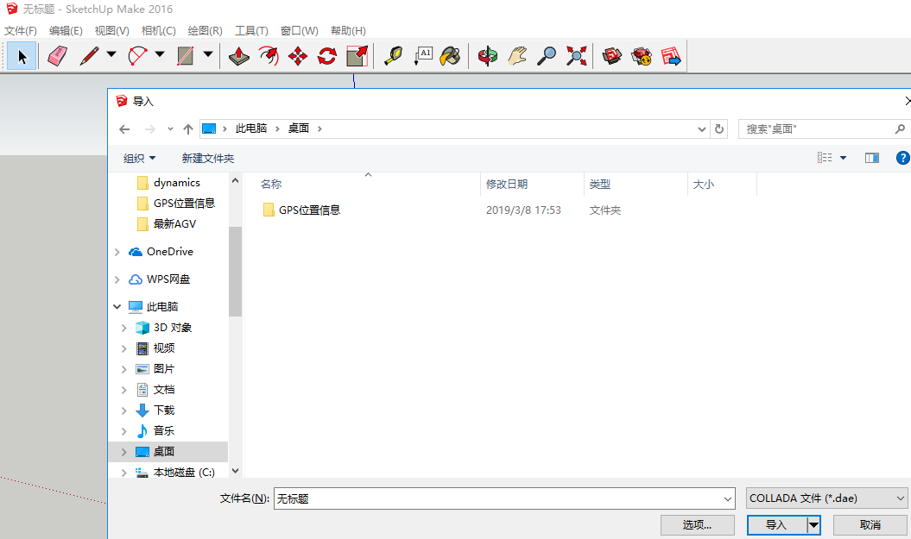The image size is (911, 539).
Task: Open the 绘图(R) menu
Action: [x=206, y=31]
